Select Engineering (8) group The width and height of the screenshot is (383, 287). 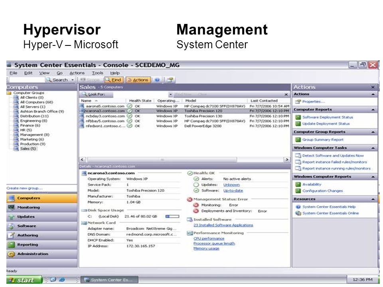pyautogui.click(x=34, y=120)
